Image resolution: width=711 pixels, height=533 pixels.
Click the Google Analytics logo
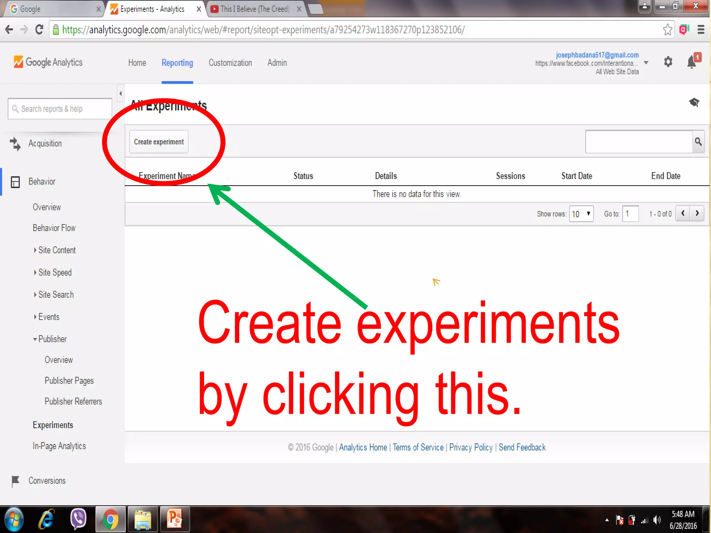(x=48, y=62)
